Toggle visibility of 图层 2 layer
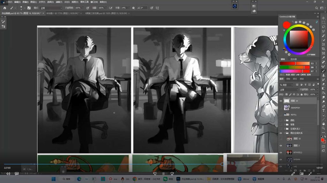This screenshot has height=183, width=327. click(x=281, y=146)
